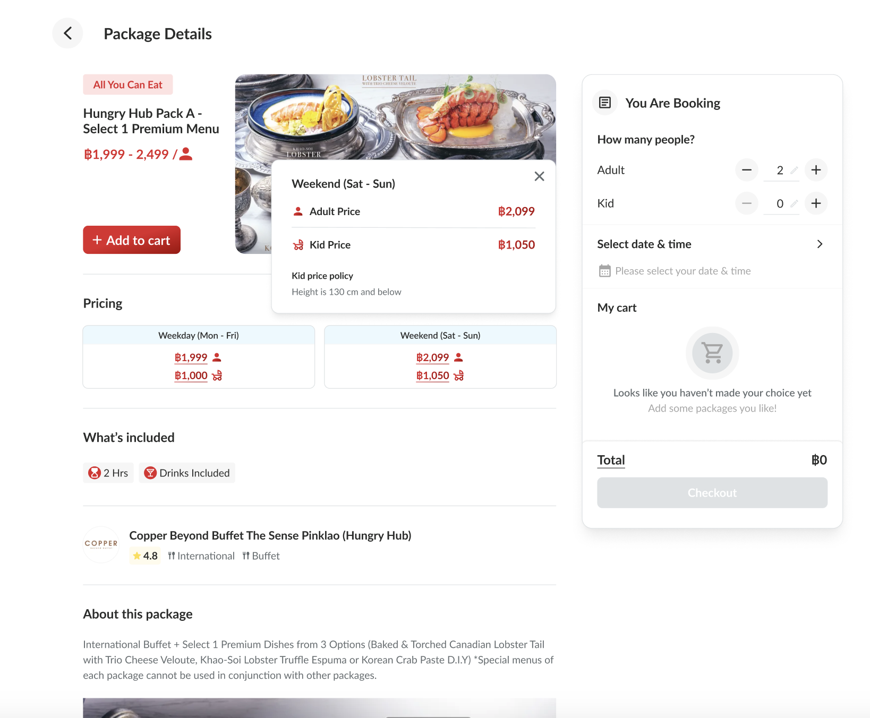This screenshot has height=718, width=870.
Task: Click the ฿1,050 weekend kid price link
Action: [433, 375]
